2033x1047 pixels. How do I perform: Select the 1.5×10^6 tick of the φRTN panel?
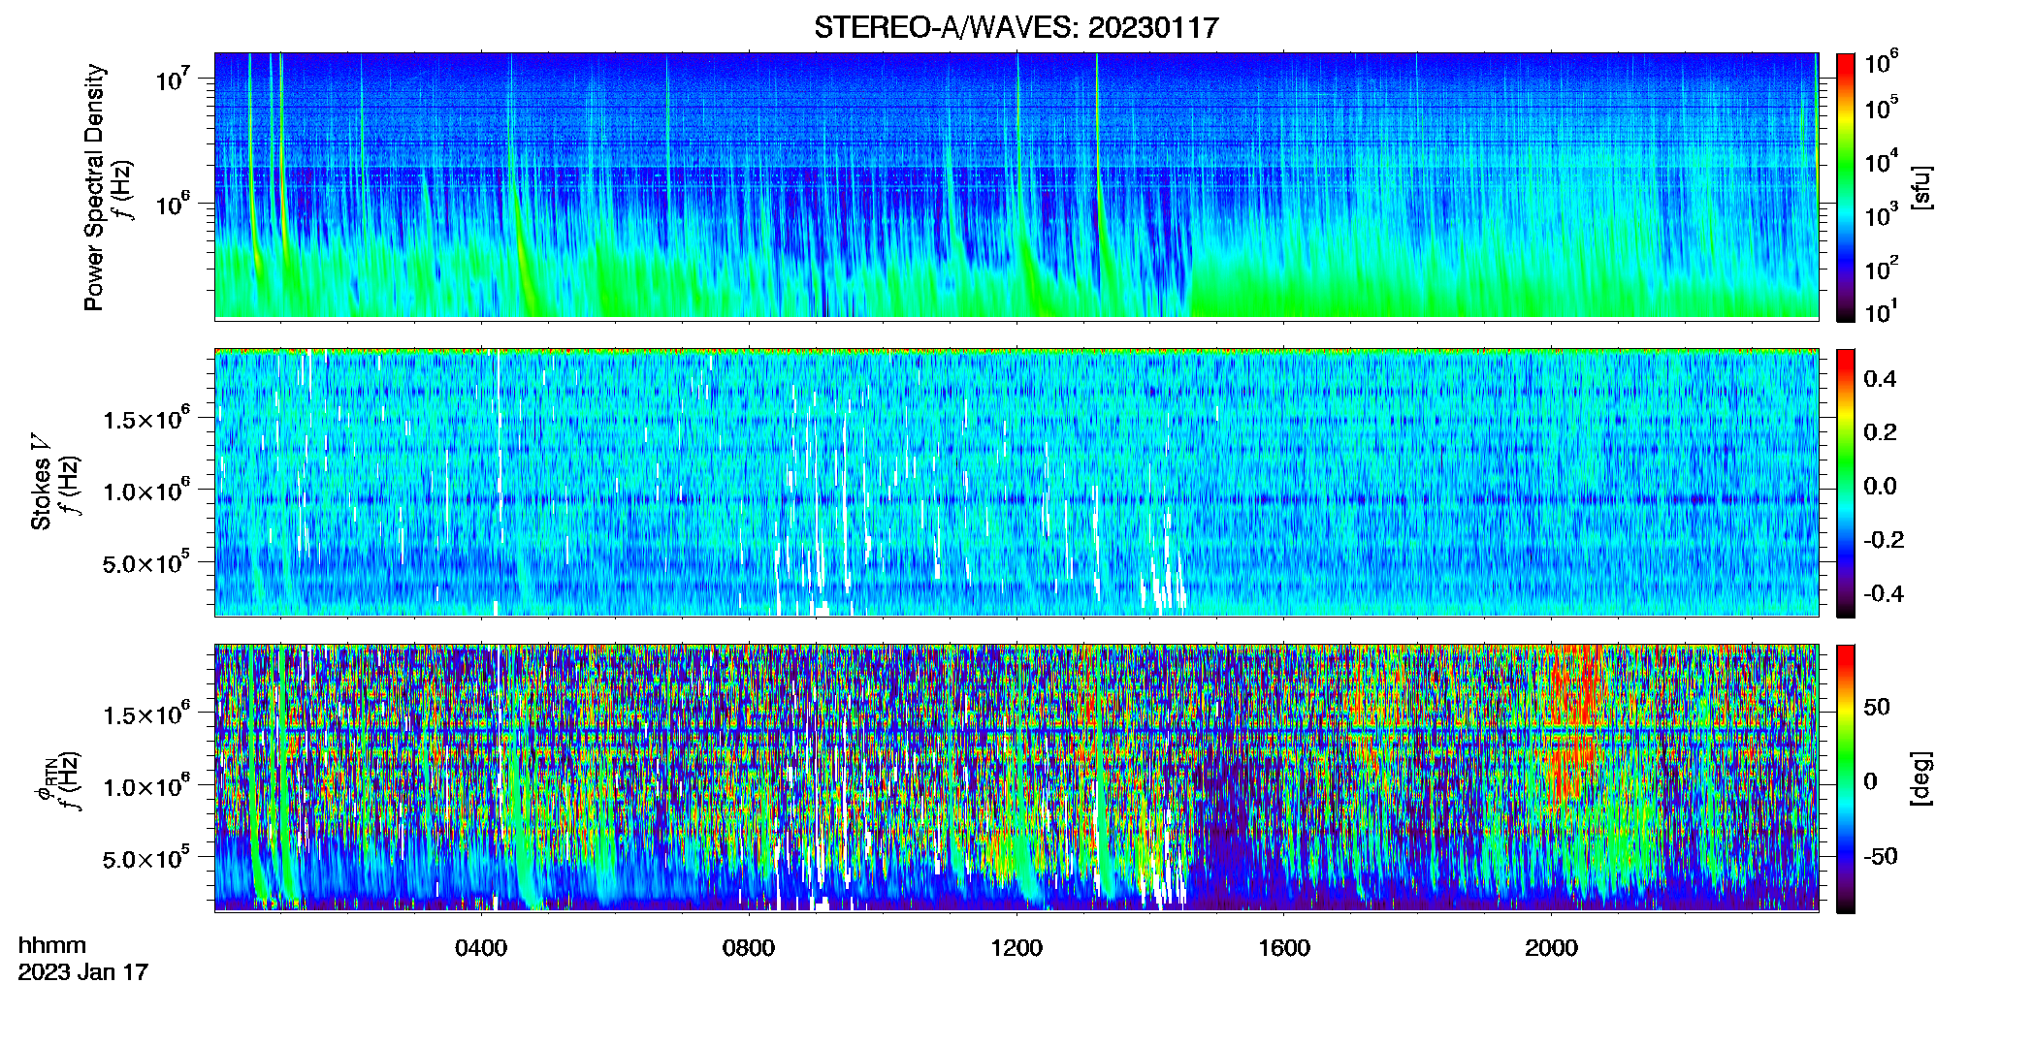146,714
